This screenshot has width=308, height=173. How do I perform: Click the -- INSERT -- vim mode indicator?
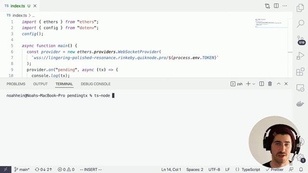pos(91,170)
